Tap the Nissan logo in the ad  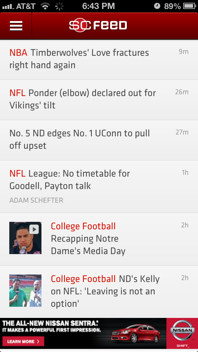coord(182,330)
